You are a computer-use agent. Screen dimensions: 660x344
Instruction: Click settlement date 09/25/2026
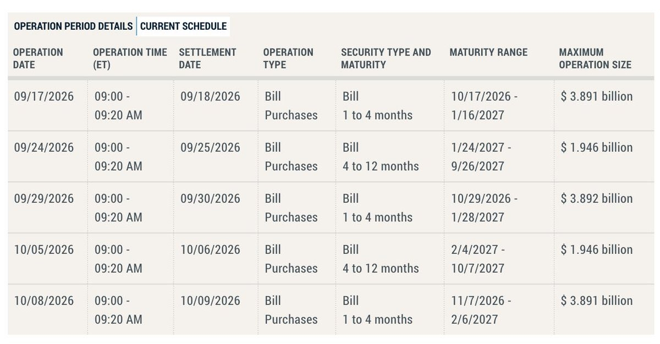point(211,148)
